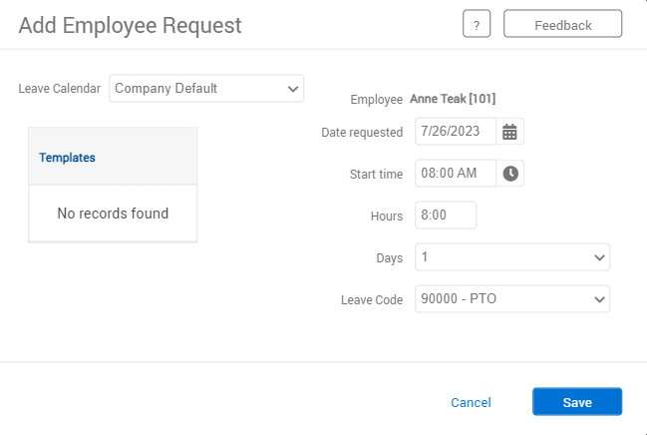Click the Templates column header

(68, 158)
